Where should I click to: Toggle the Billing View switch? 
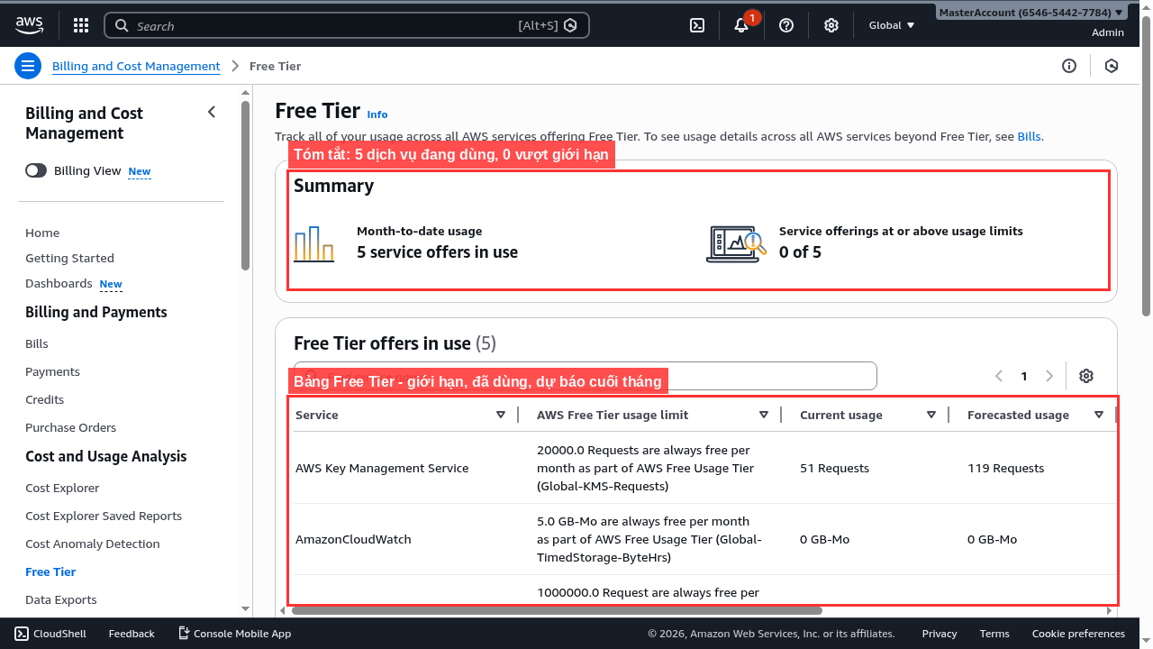click(35, 169)
